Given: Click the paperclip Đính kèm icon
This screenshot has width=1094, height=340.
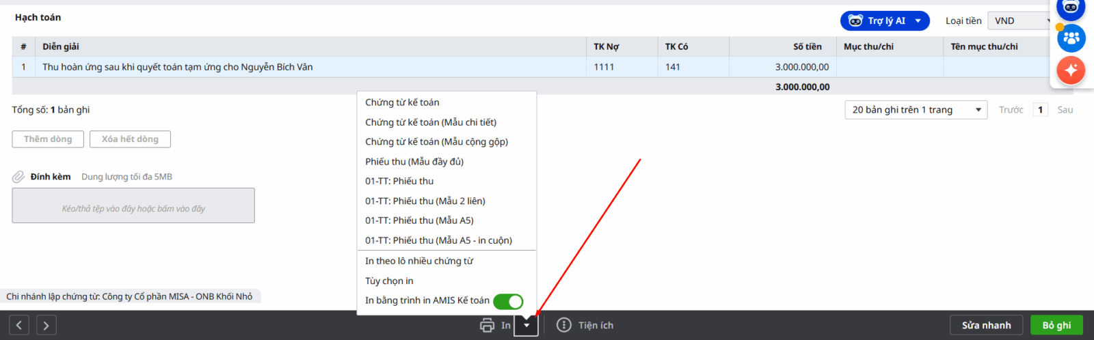Looking at the screenshot, I should (18, 177).
